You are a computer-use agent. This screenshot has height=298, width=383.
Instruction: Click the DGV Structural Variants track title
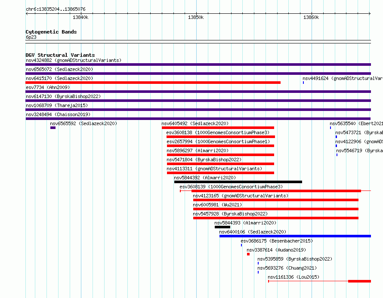60,55
